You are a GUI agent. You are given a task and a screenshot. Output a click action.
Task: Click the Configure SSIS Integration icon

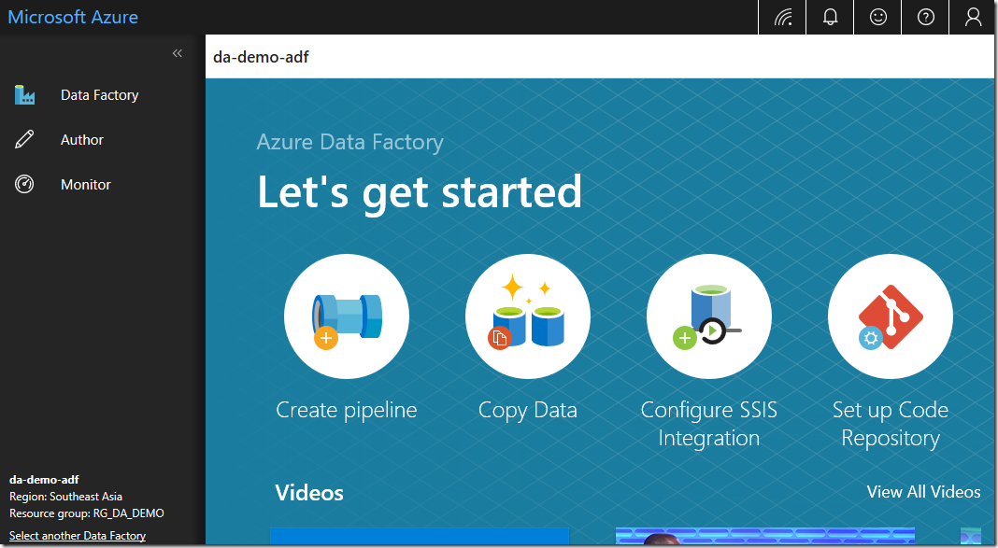click(x=708, y=316)
